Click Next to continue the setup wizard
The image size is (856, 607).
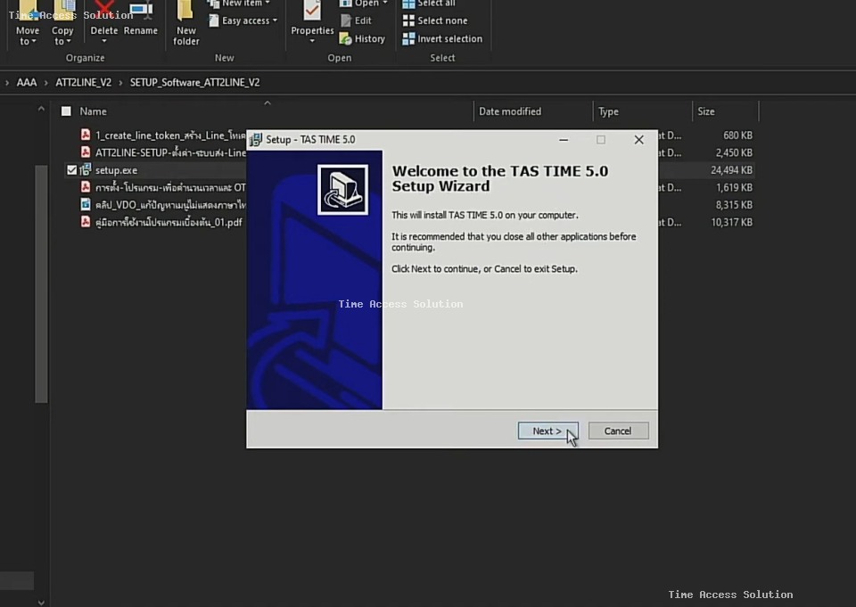(547, 431)
